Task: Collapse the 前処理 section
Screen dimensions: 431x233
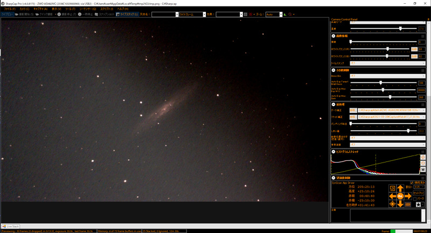Action: pos(333,104)
